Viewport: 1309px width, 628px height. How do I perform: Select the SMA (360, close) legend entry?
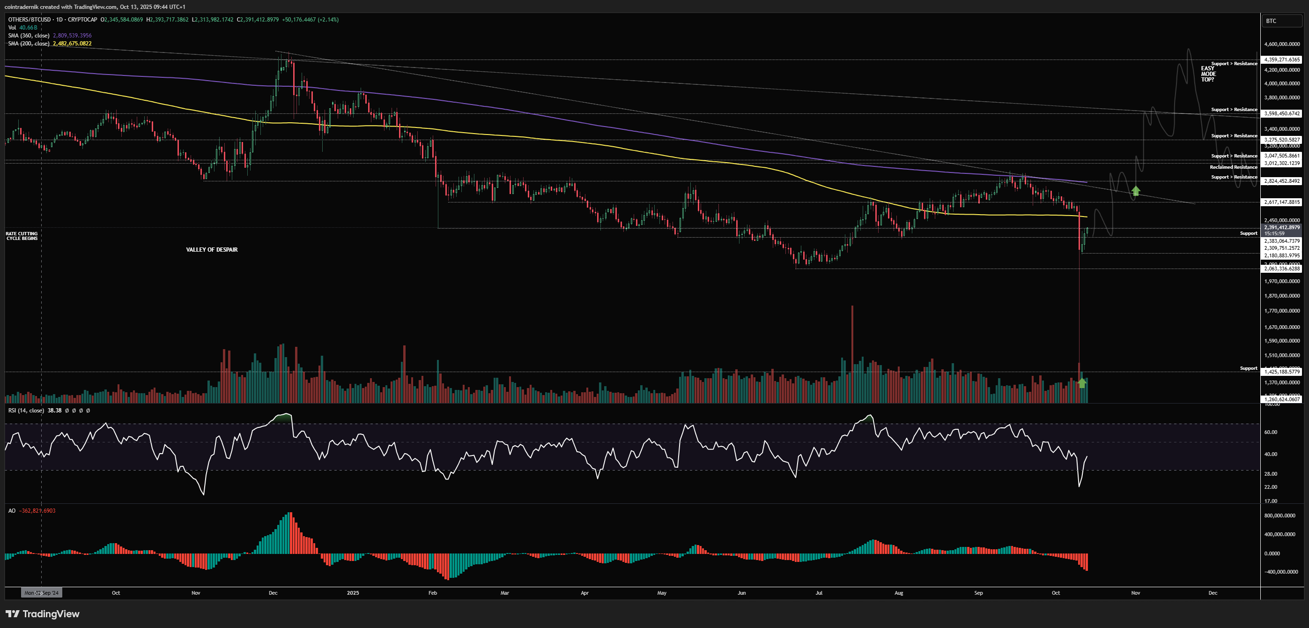[x=29, y=36]
